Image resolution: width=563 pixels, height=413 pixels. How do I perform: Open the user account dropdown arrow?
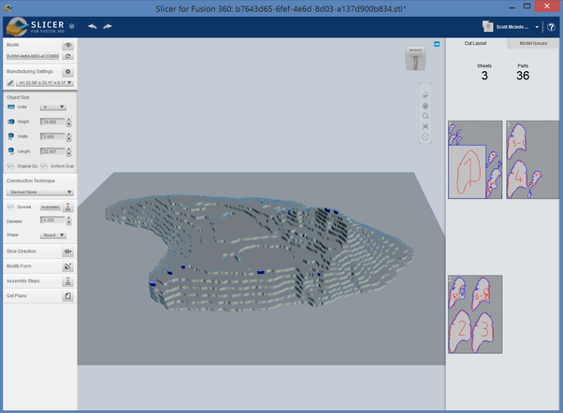537,27
